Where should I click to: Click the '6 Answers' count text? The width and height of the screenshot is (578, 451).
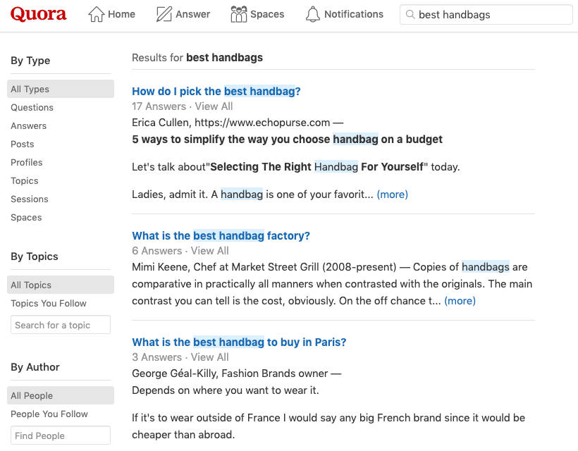pos(157,251)
